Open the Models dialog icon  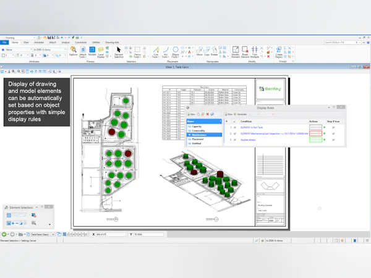[92, 51]
